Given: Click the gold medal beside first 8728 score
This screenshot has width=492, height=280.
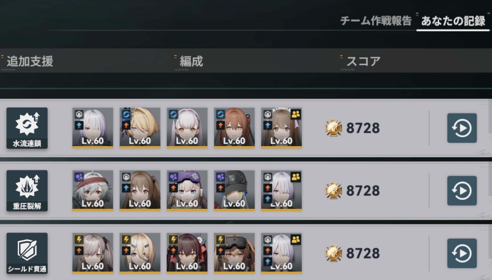Looking at the screenshot, I should [333, 128].
